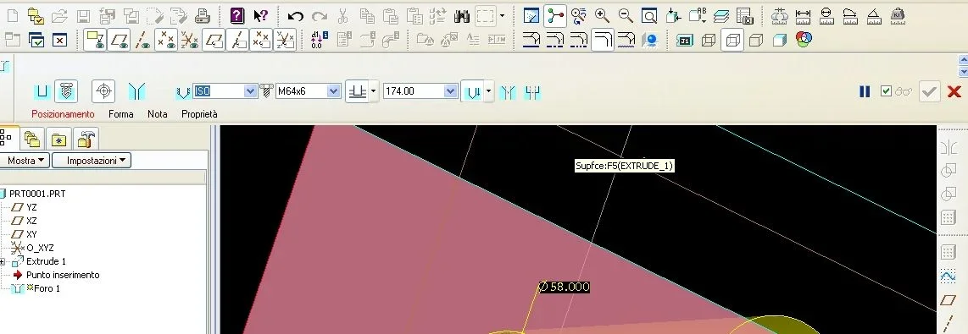Open the Forma panel
The width and height of the screenshot is (968, 334).
pos(121,114)
